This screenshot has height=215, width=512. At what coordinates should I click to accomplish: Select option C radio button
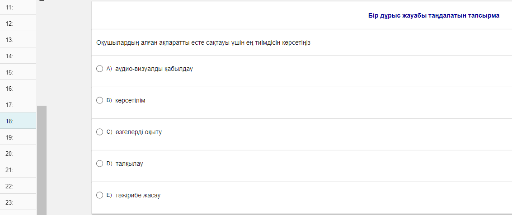(x=100, y=132)
